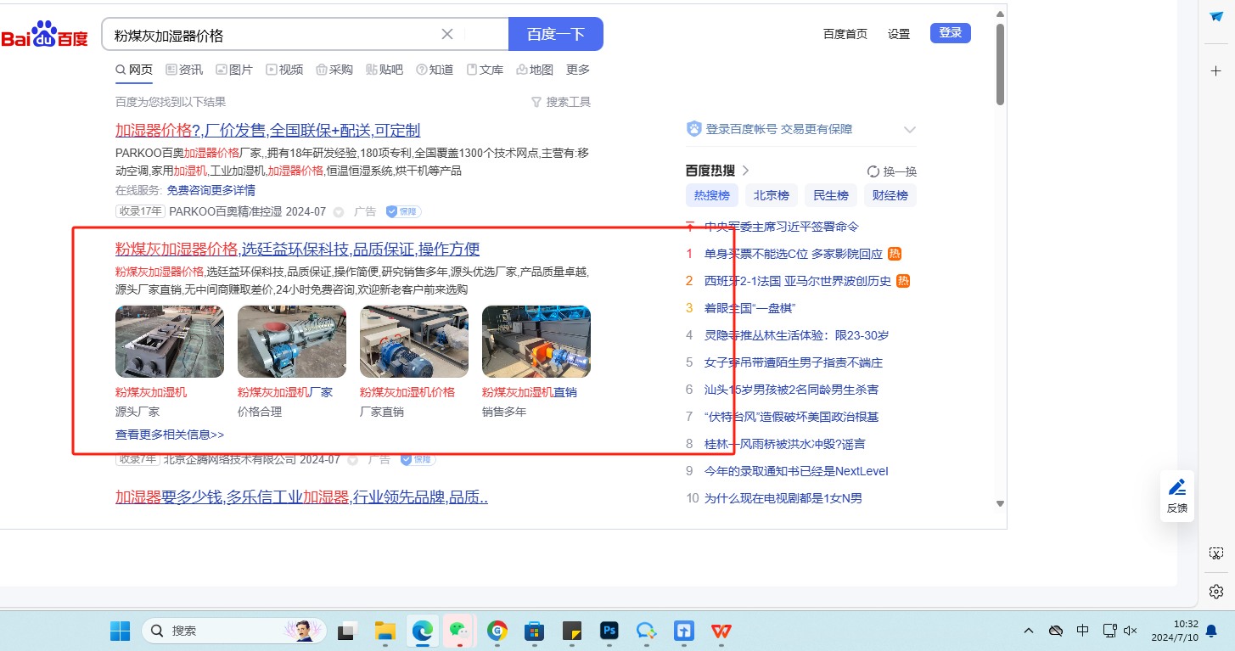Select the 北京榜 hot list tab
Image resolution: width=1235 pixels, height=651 pixels.
click(772, 195)
